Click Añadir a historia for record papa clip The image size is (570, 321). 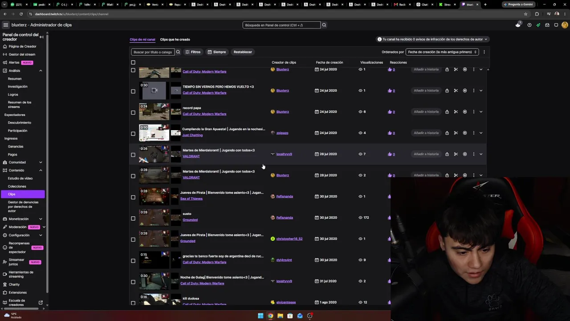point(426,112)
